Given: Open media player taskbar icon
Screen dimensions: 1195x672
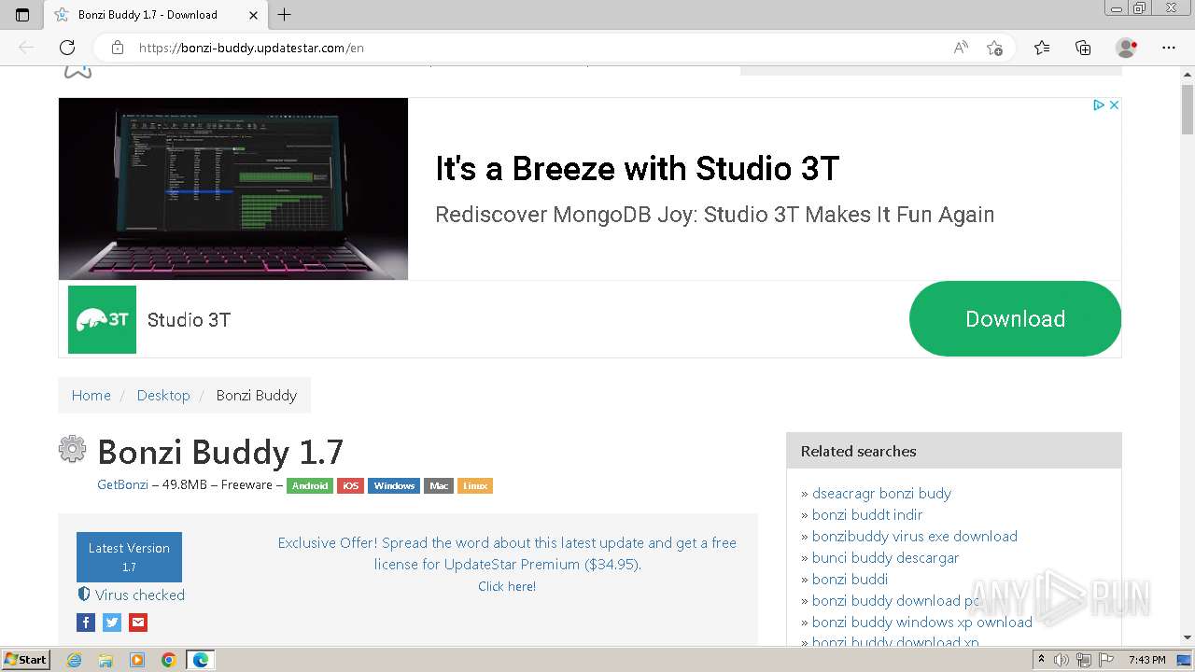Looking at the screenshot, I should [x=137, y=660].
